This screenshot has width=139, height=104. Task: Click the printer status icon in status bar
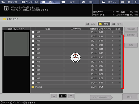pyautogui.click(x=11, y=102)
